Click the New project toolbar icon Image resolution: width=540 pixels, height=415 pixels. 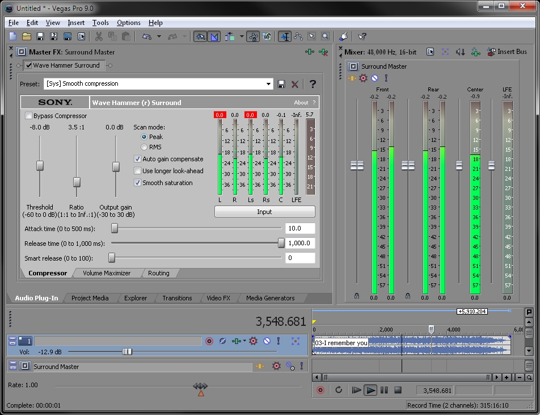[x=12, y=36]
